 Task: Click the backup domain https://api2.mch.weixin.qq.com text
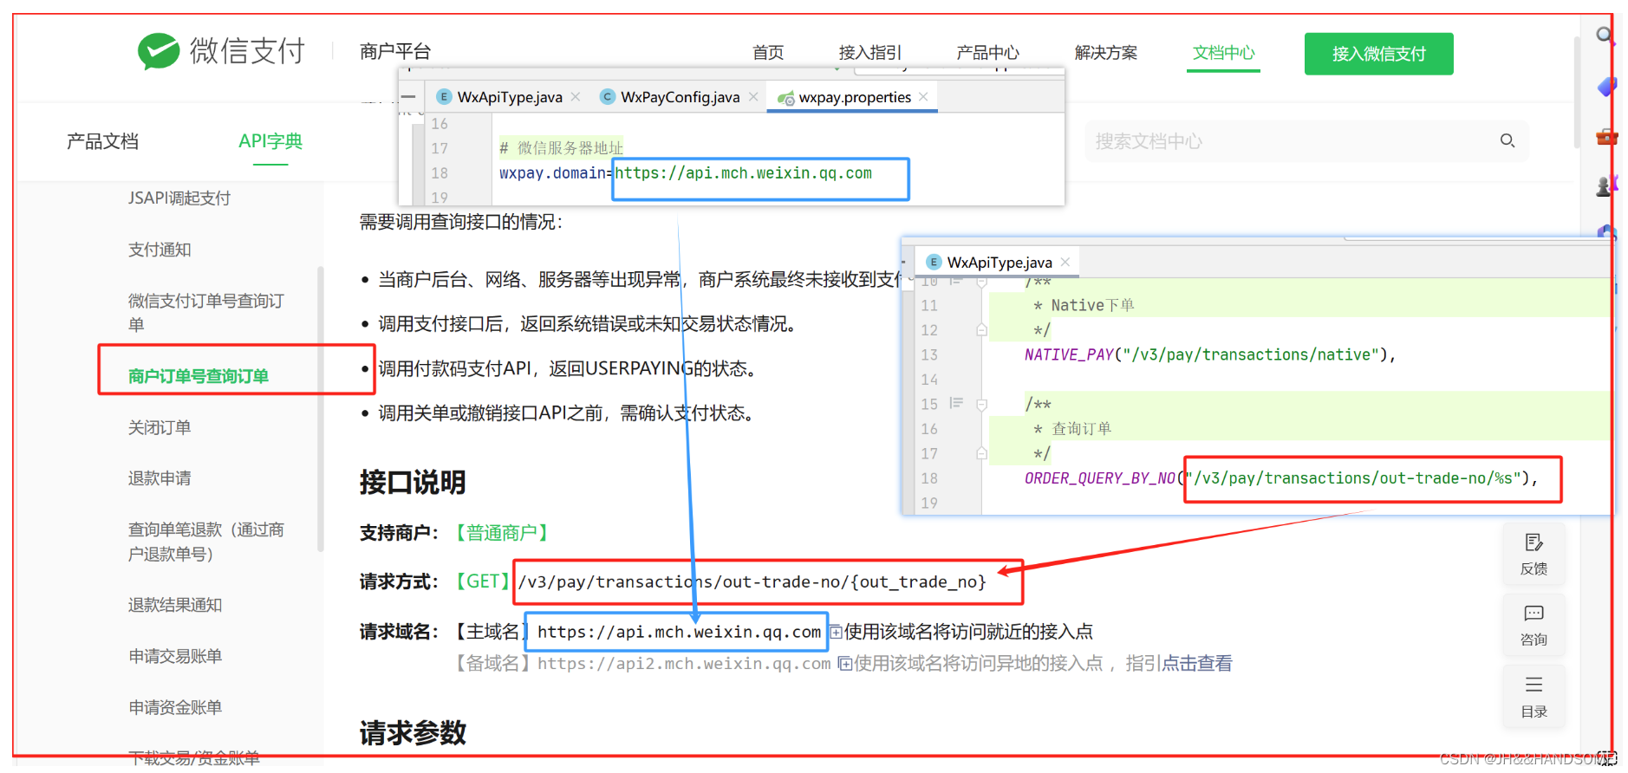684,664
